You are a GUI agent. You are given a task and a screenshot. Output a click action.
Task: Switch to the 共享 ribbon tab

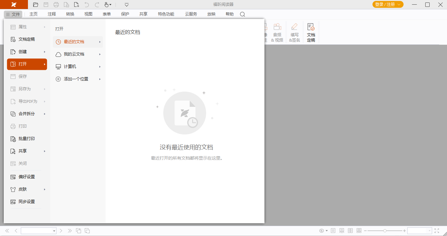coord(143,14)
